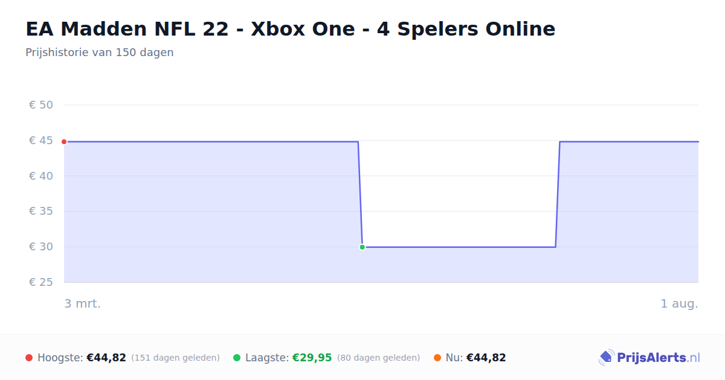
Task: Click the highest price value €44,82
Action: pyautogui.click(x=106, y=358)
